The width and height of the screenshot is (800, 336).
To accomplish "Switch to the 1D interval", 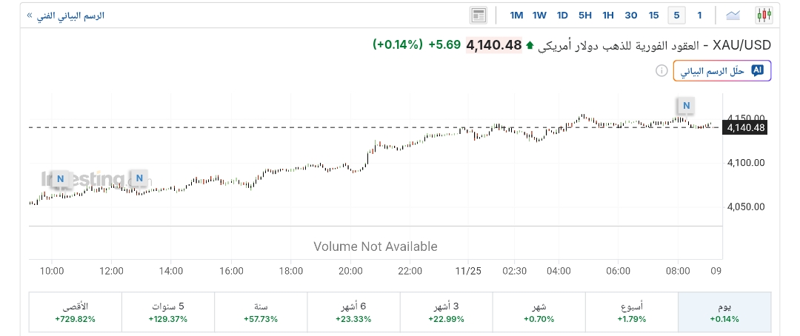I will (562, 15).
